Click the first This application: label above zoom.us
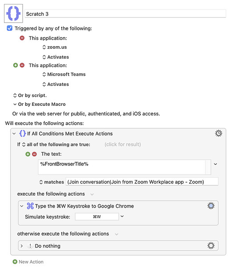 tap(48, 38)
